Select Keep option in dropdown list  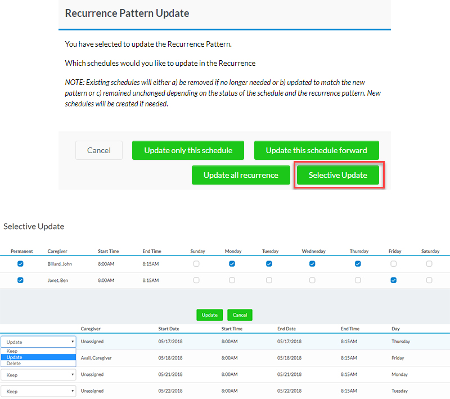click(x=12, y=351)
